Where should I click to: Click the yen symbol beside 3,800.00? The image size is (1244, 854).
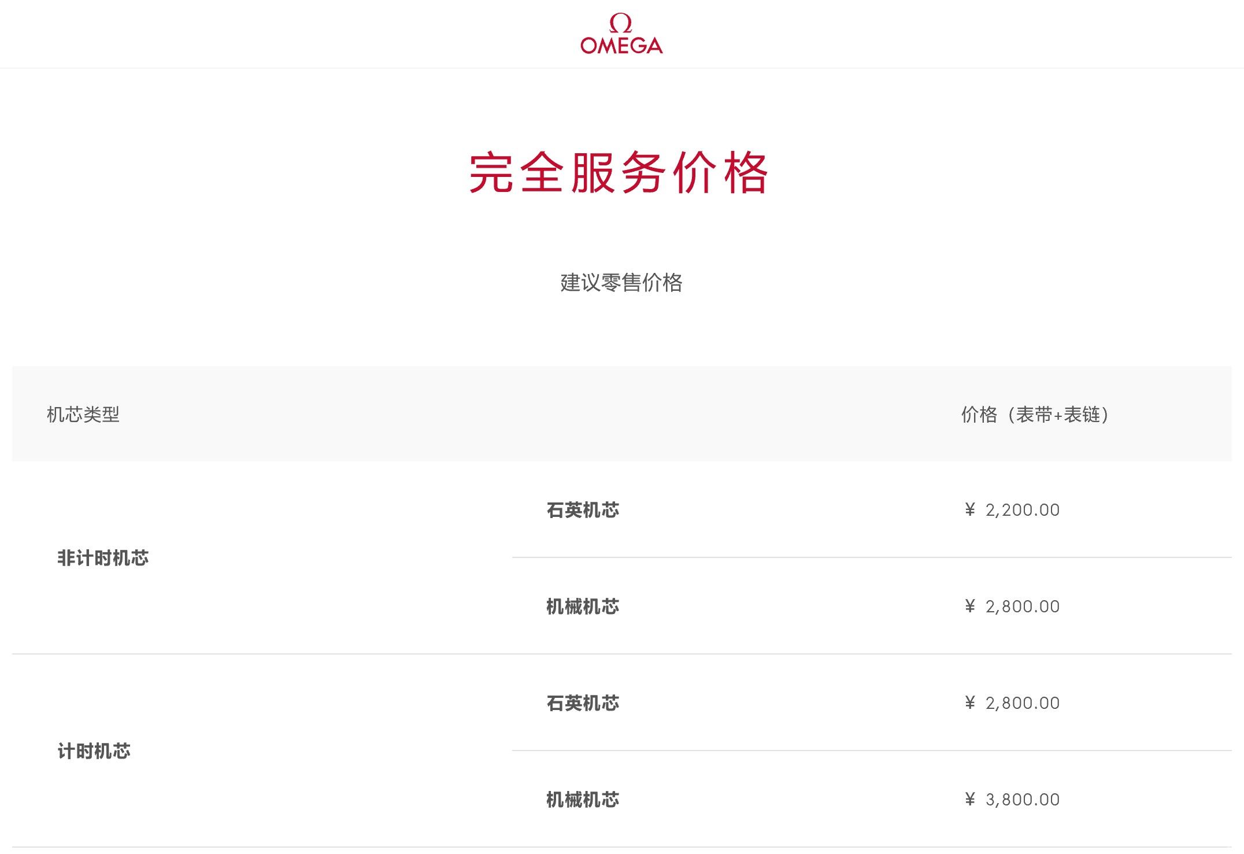pos(970,799)
